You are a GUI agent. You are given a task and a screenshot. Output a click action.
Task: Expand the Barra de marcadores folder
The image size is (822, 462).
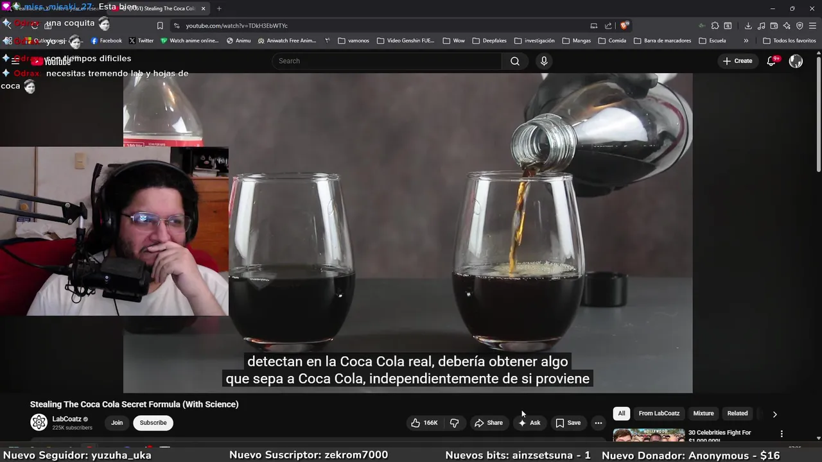[x=662, y=40]
